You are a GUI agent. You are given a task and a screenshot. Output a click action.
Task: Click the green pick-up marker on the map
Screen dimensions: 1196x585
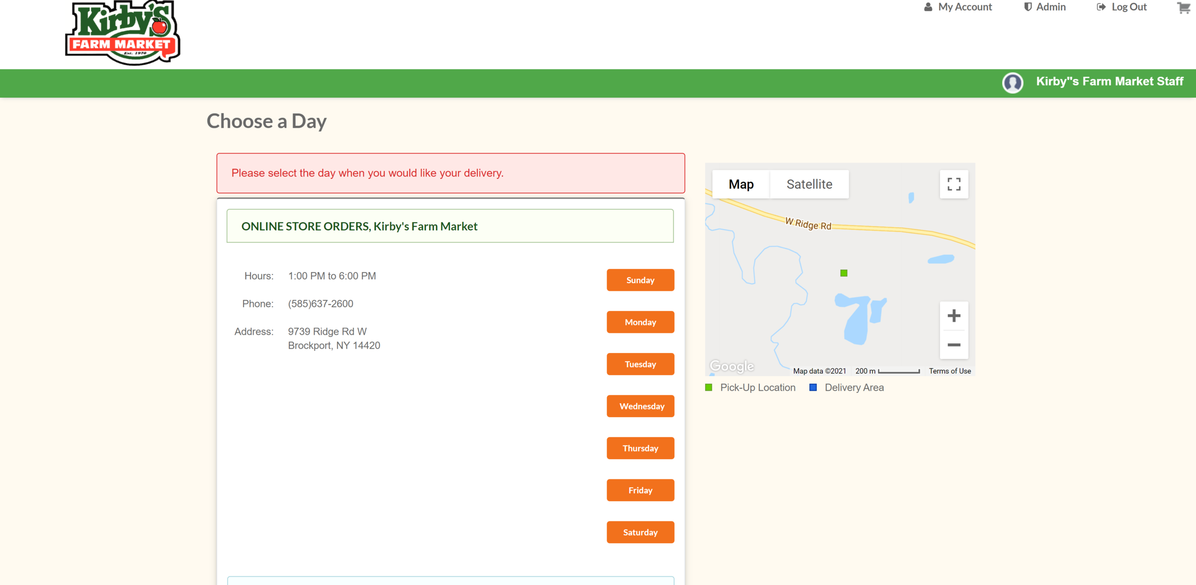[x=843, y=273]
